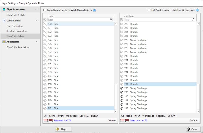
Task: Click first red list icon under Pipes
Action: pos(46,121)
